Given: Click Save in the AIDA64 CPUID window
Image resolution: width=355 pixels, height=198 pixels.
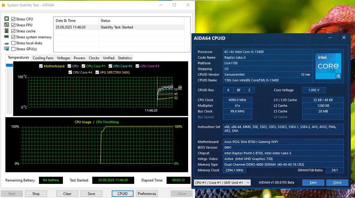Looking at the screenshot, I should click(x=313, y=182).
